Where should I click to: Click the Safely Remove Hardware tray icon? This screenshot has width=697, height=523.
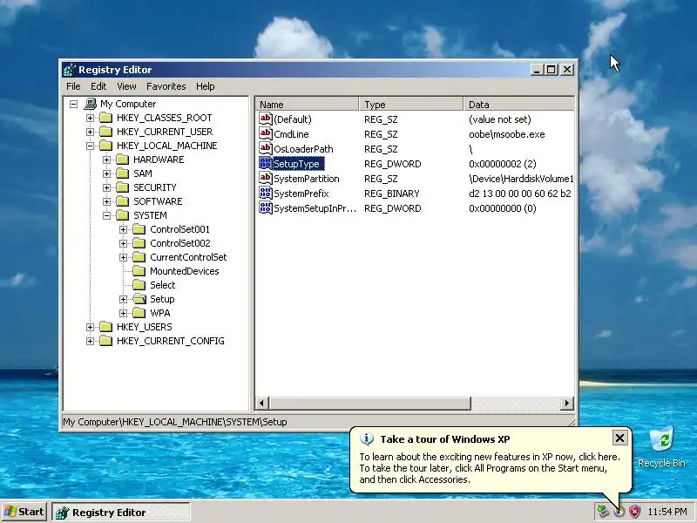(603, 512)
